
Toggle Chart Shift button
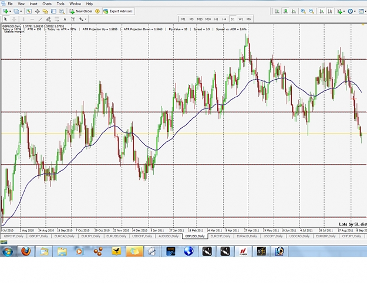(330, 11)
